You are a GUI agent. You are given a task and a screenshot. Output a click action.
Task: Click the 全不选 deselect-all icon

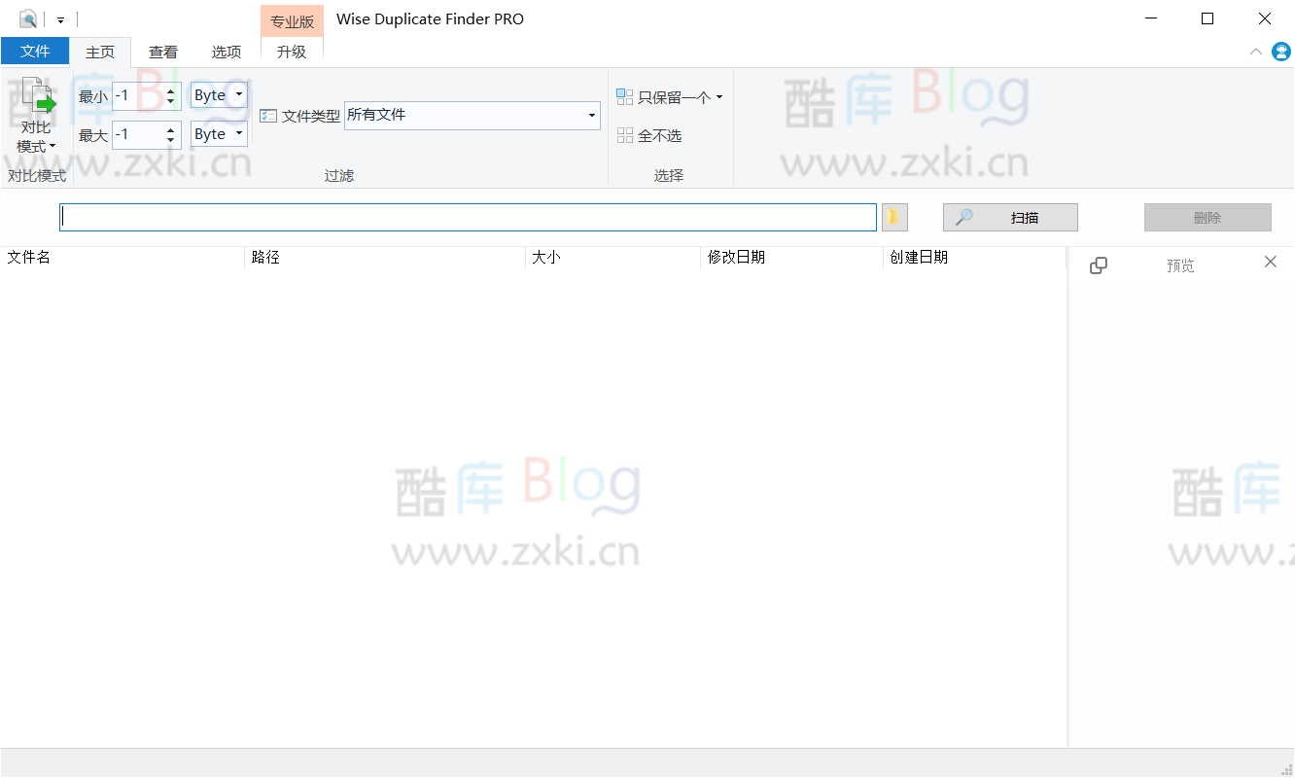(x=623, y=135)
